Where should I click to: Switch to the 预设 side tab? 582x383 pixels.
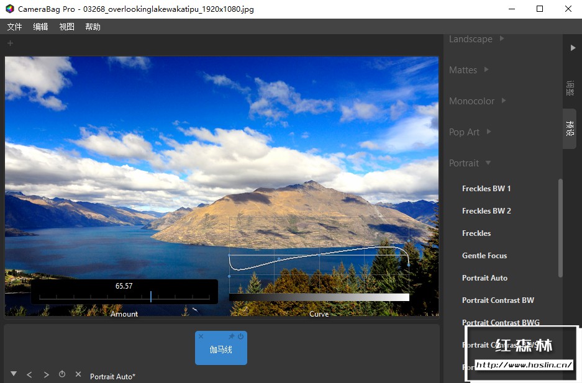coord(570,128)
